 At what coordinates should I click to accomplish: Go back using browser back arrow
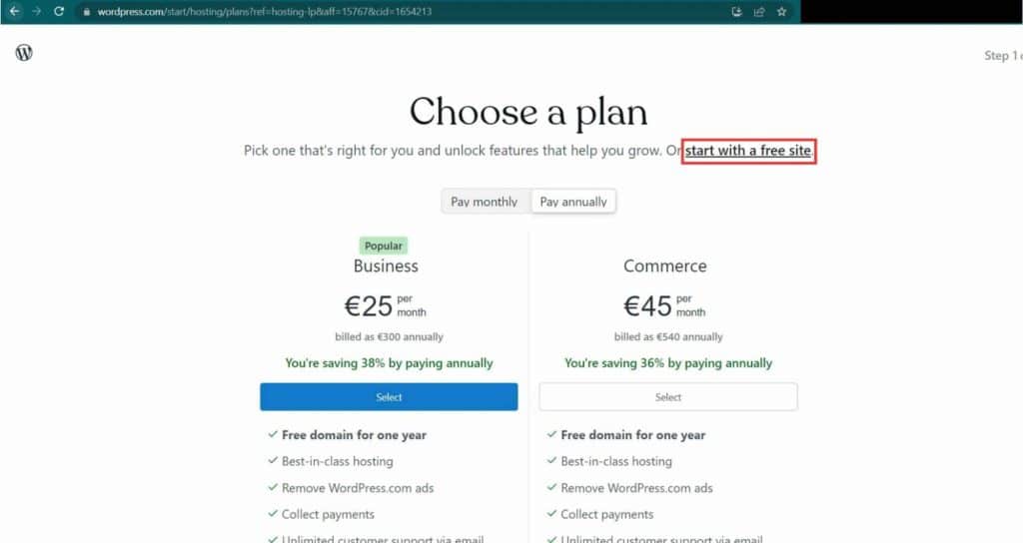click(x=14, y=11)
